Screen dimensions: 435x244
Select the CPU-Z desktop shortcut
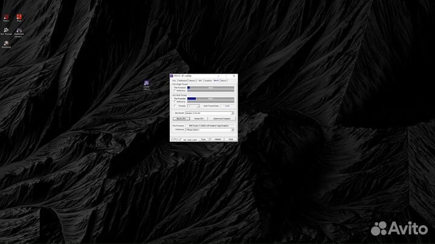pyautogui.click(x=146, y=86)
